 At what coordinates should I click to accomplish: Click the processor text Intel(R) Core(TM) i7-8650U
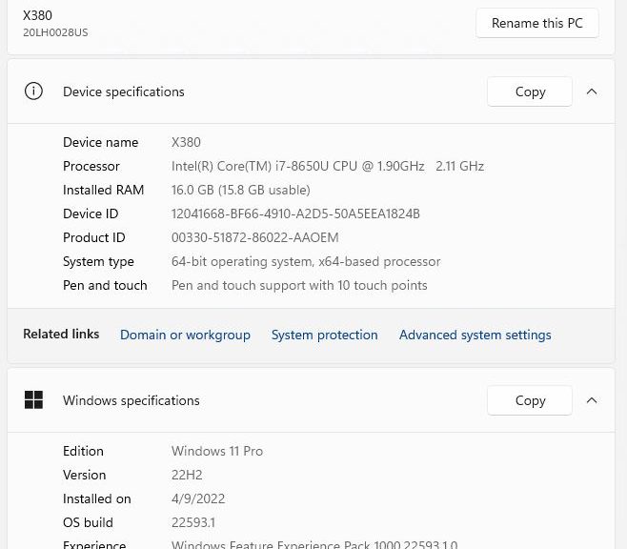[250, 166]
